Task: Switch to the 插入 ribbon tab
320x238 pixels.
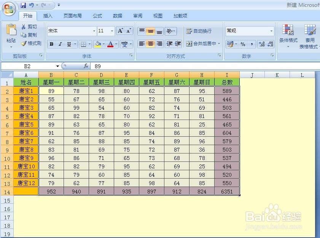Action: (48, 16)
